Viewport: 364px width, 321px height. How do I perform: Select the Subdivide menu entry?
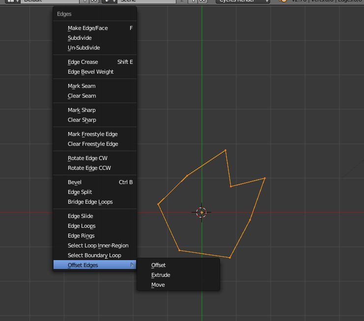click(x=95, y=38)
